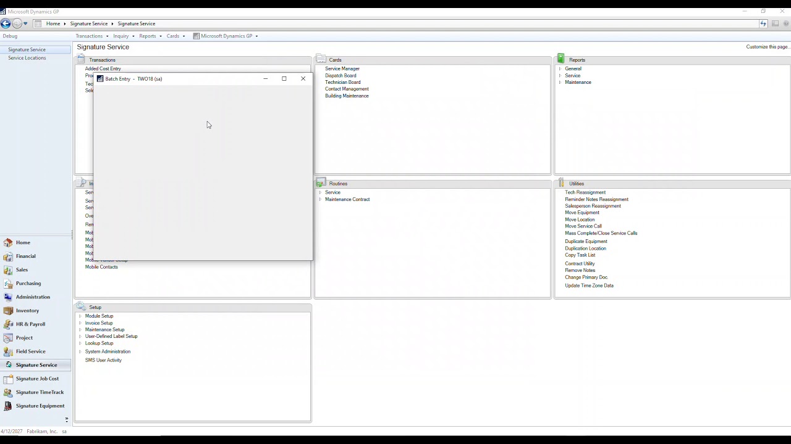This screenshot has width=791, height=444.
Task: Expand Module Setup
Action: (80, 316)
